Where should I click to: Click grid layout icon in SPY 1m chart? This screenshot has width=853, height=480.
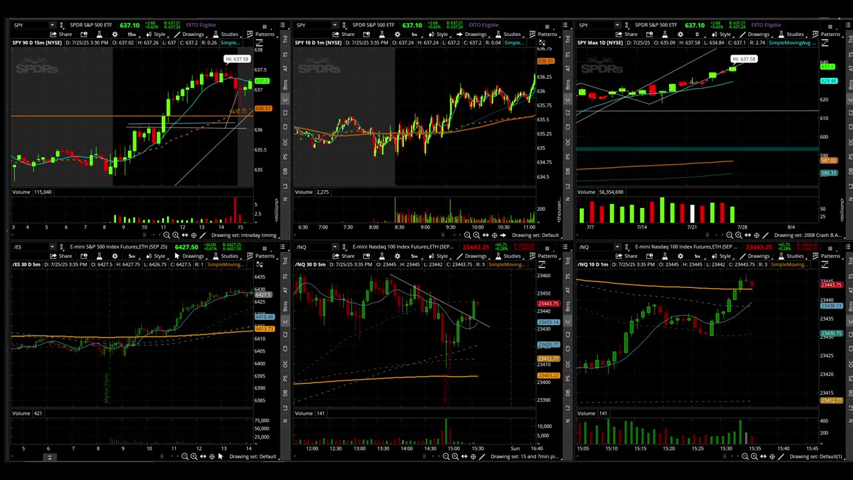[547, 27]
